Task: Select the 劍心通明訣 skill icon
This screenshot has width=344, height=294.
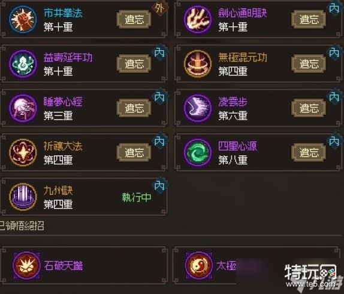Action: click(198, 19)
